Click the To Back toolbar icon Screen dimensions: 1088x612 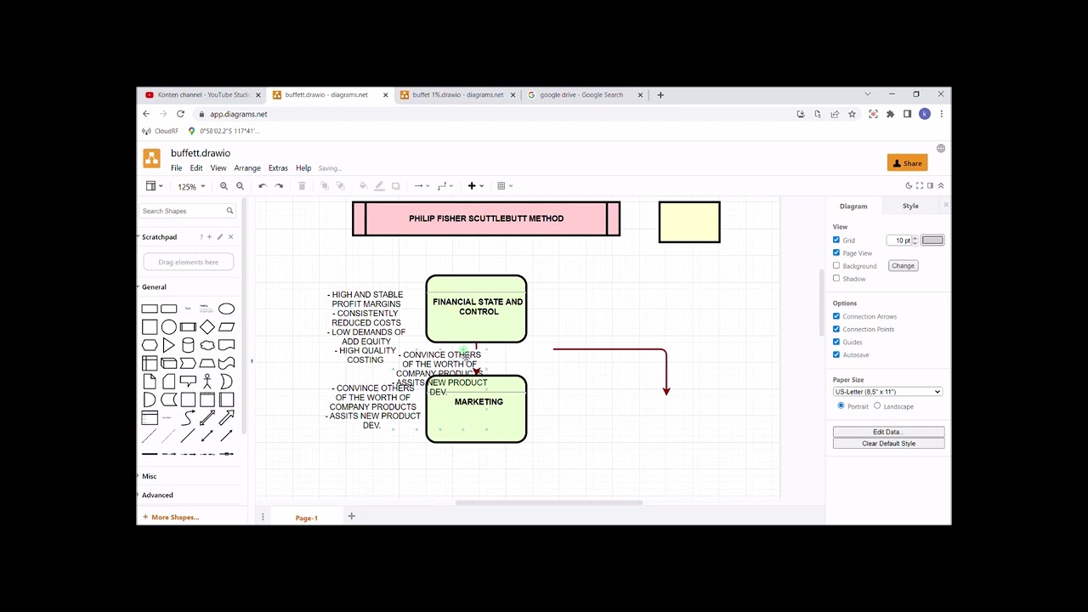(340, 186)
